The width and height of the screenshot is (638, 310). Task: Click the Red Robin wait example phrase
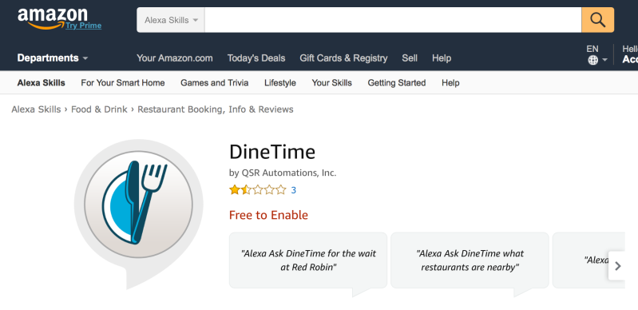pos(308,260)
